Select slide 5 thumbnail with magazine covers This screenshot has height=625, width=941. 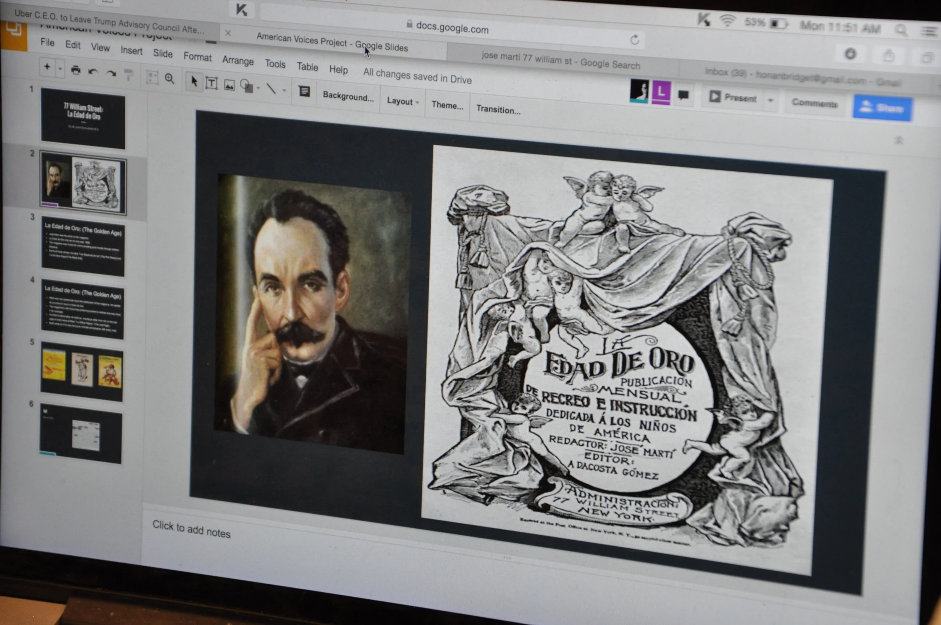coord(82,372)
